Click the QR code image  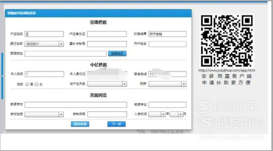227,41
